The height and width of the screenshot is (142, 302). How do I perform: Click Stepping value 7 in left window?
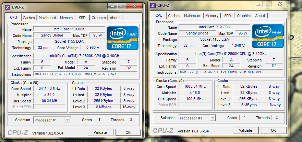[x=129, y=62]
